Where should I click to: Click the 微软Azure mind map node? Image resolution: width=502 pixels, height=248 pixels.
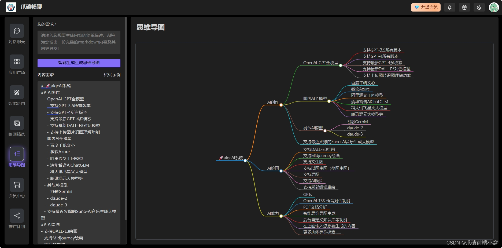click(x=360, y=89)
